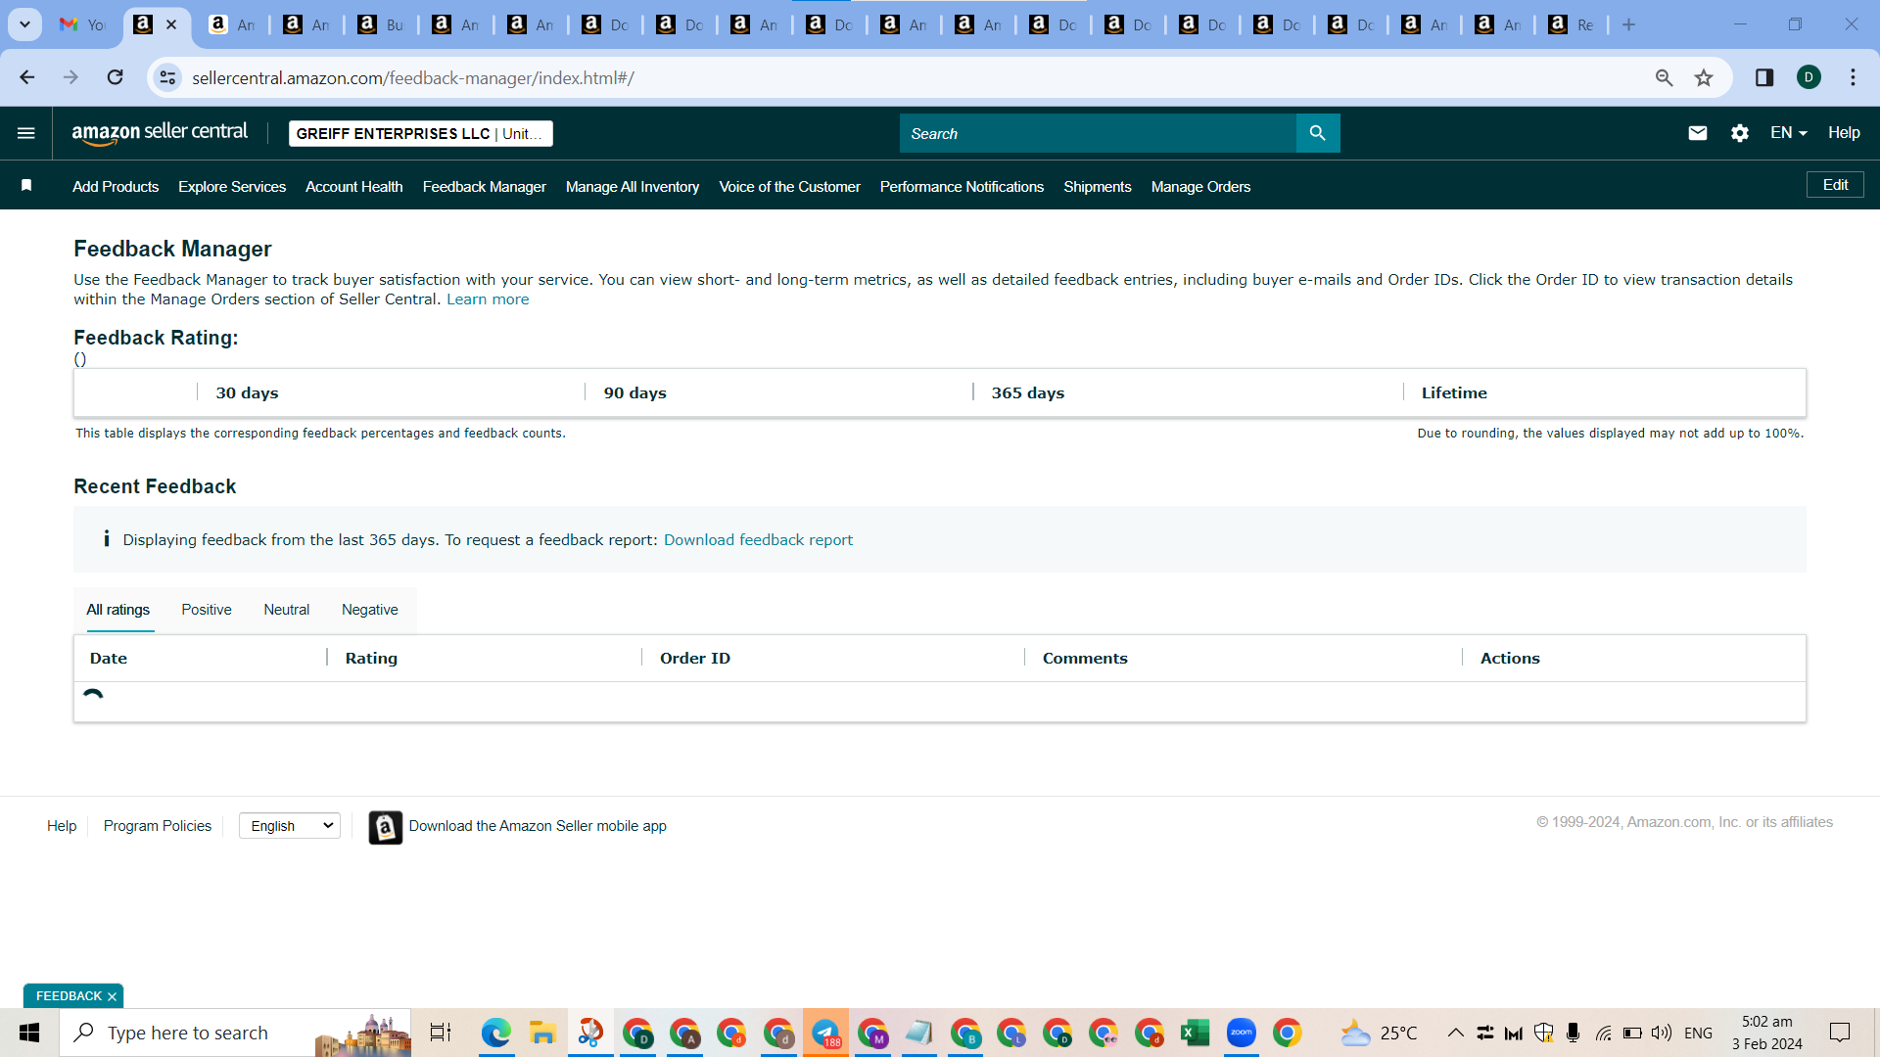This screenshot has height=1057, width=1880.
Task: Open the Windows notification center icon
Action: (x=1840, y=1033)
